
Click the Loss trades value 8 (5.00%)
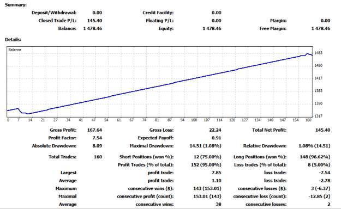[319, 165]
